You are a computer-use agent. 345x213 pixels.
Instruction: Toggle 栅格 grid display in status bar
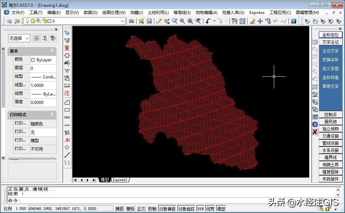[x=130, y=209]
